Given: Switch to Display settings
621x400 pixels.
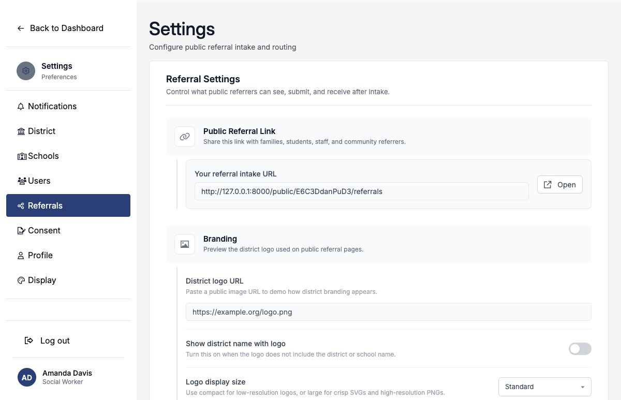Looking at the screenshot, I should (x=68, y=280).
